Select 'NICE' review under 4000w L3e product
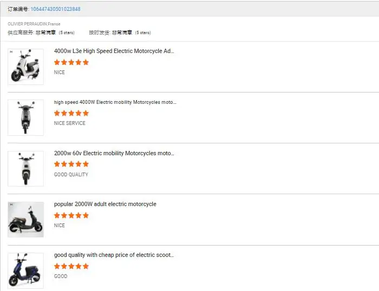This screenshot has height=291, width=379. point(60,72)
